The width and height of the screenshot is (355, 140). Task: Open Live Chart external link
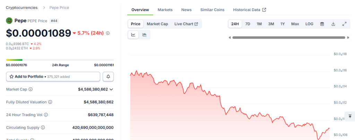pyautogui.click(x=186, y=24)
